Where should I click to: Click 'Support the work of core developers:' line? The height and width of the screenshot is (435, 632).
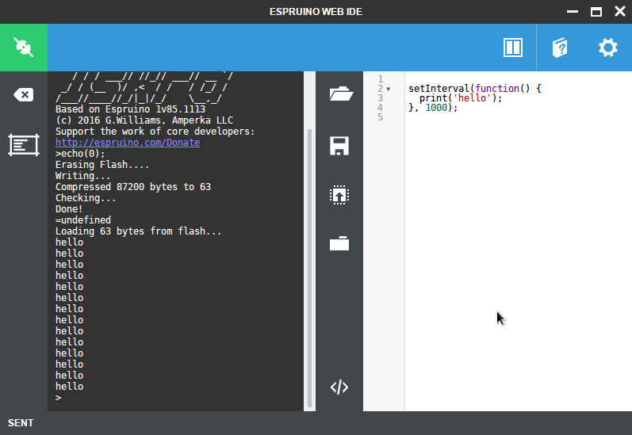pyautogui.click(x=155, y=132)
